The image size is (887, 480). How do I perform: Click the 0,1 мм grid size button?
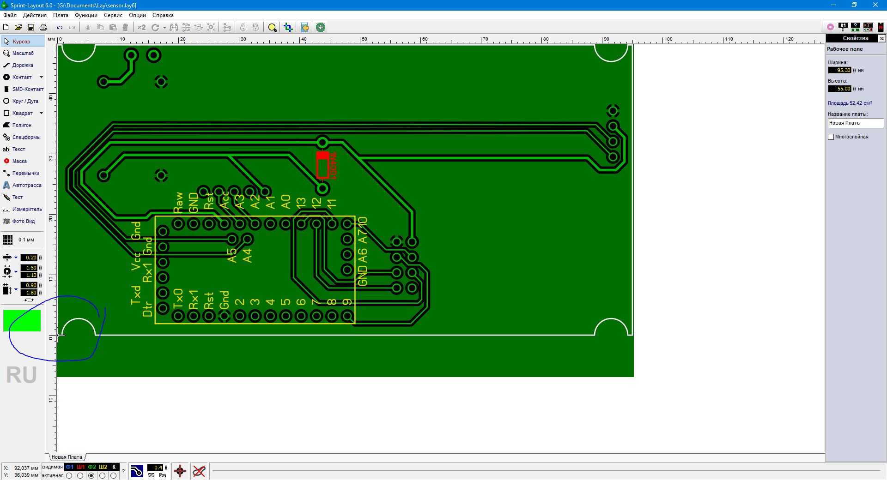click(19, 240)
